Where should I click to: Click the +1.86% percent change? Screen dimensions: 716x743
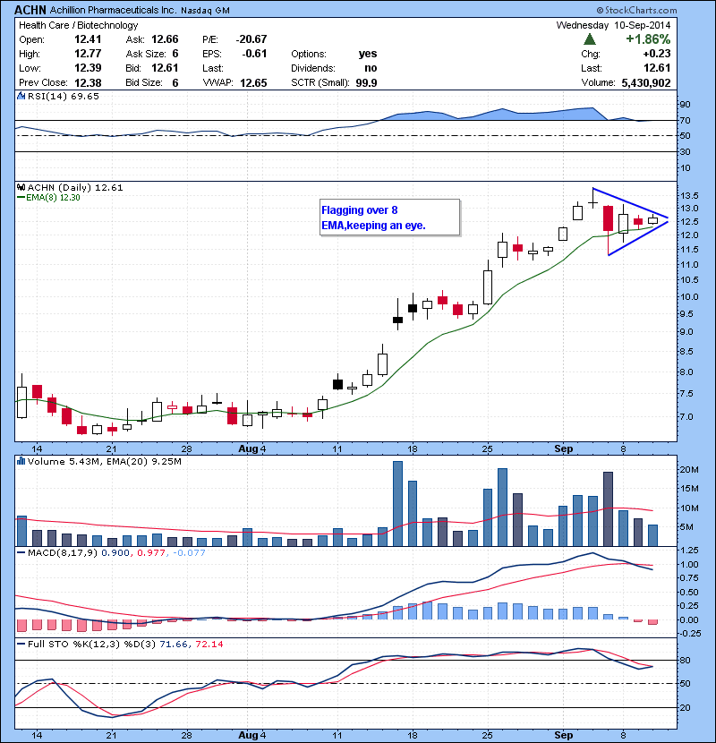pos(648,38)
